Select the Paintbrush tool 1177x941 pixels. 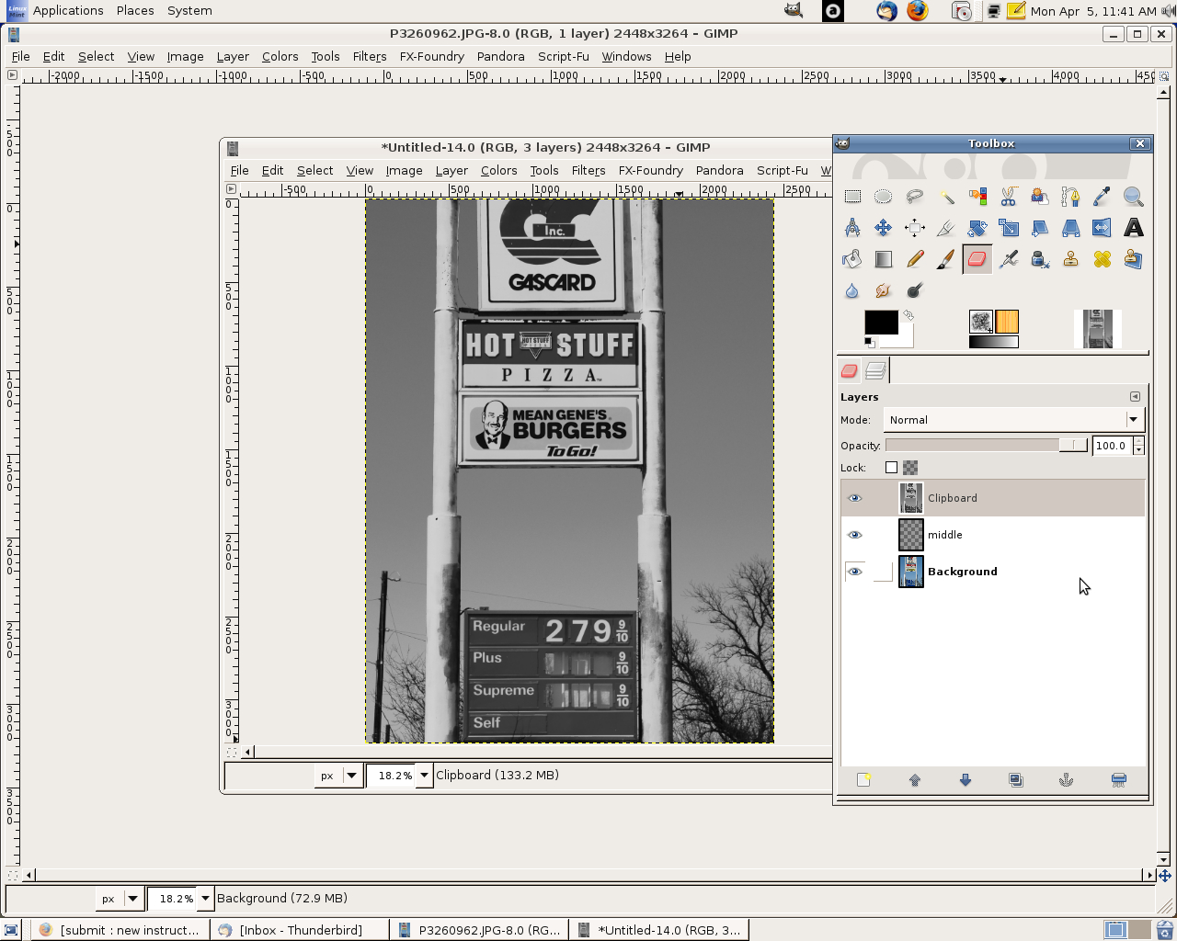coord(946,259)
